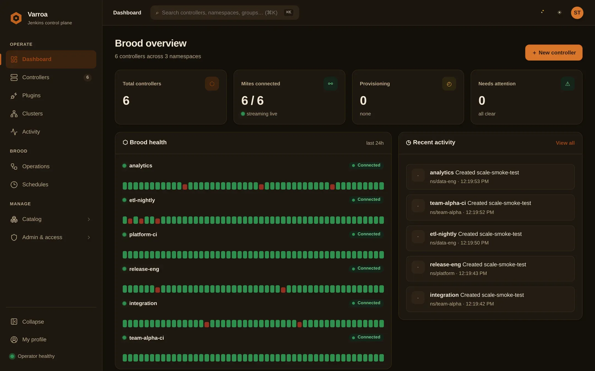Click the icon beside release-eng activity entry
Image resolution: width=595 pixels, height=371 pixels.
click(418, 267)
